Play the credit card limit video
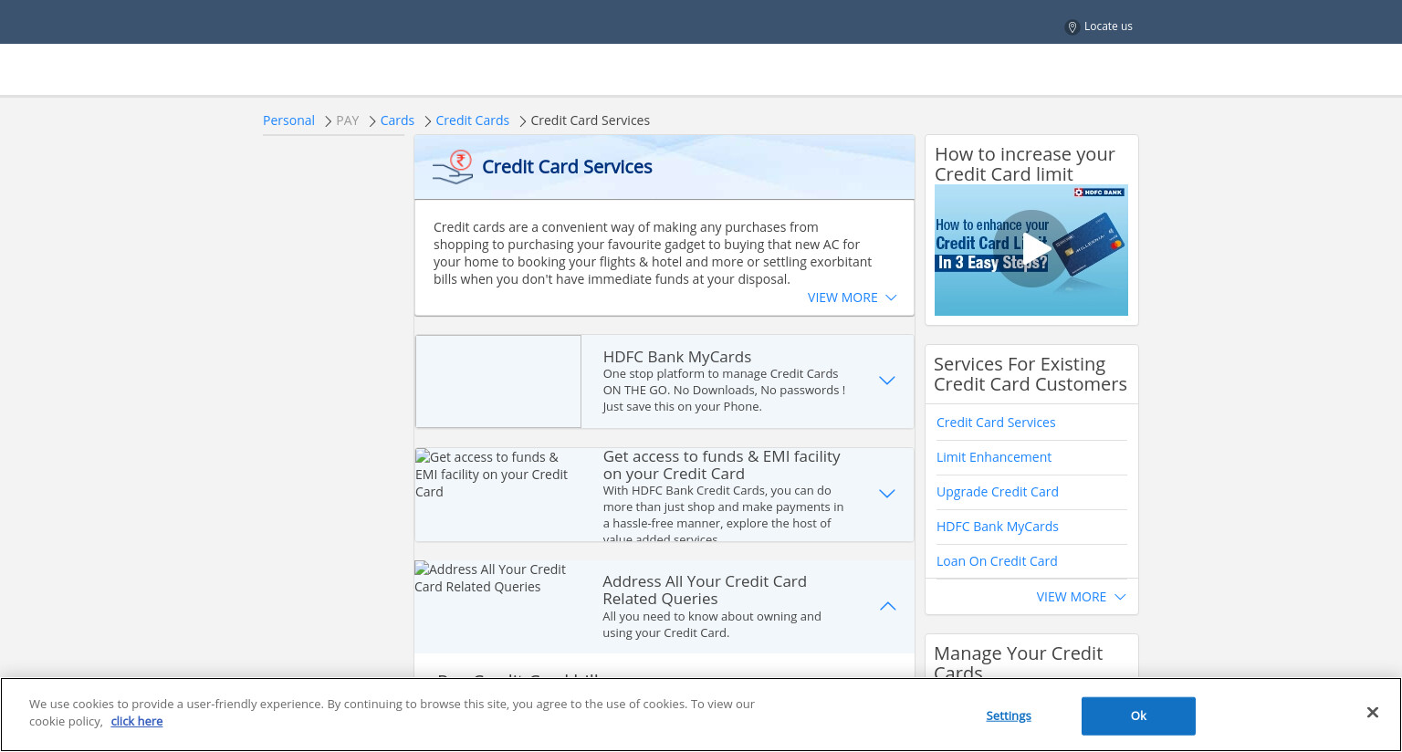This screenshot has width=1402, height=752. (1031, 249)
